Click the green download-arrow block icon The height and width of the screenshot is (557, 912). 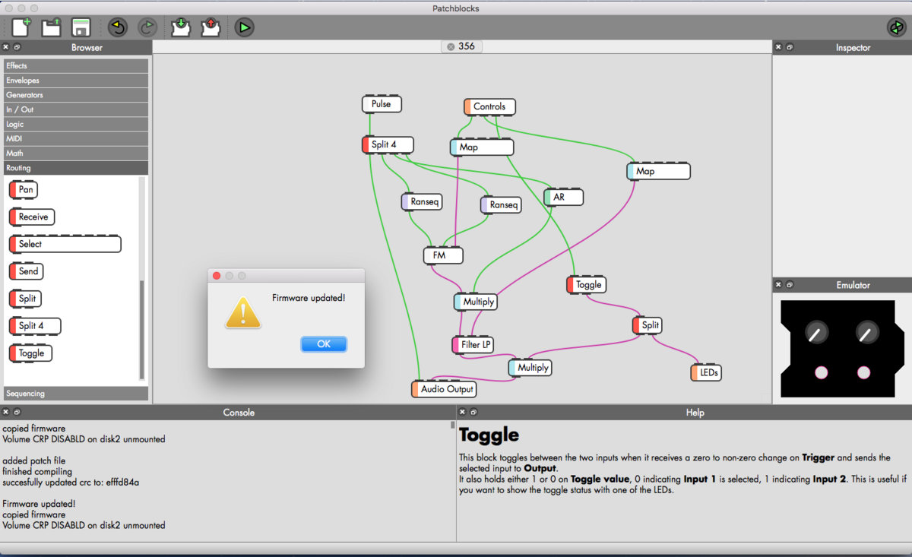[x=180, y=28]
